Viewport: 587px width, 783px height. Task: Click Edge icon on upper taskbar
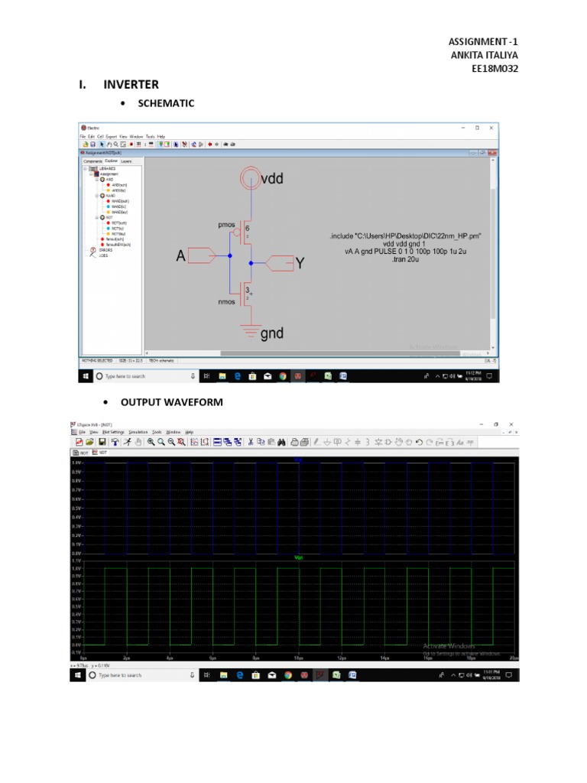click(x=238, y=376)
